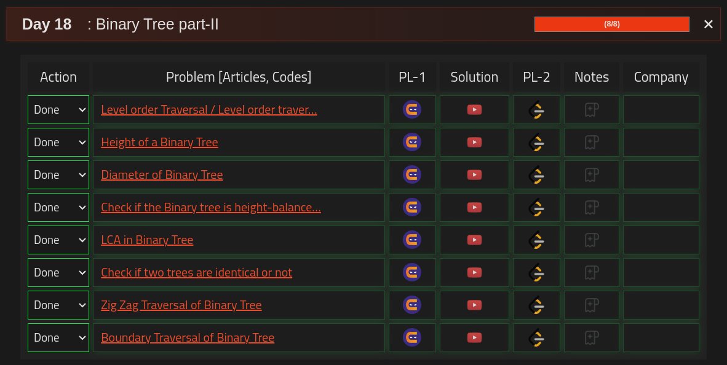Viewport: 727px width, 365px height.
Task: Play YouTube solution for Height of a Binary Tree
Action: point(474,142)
